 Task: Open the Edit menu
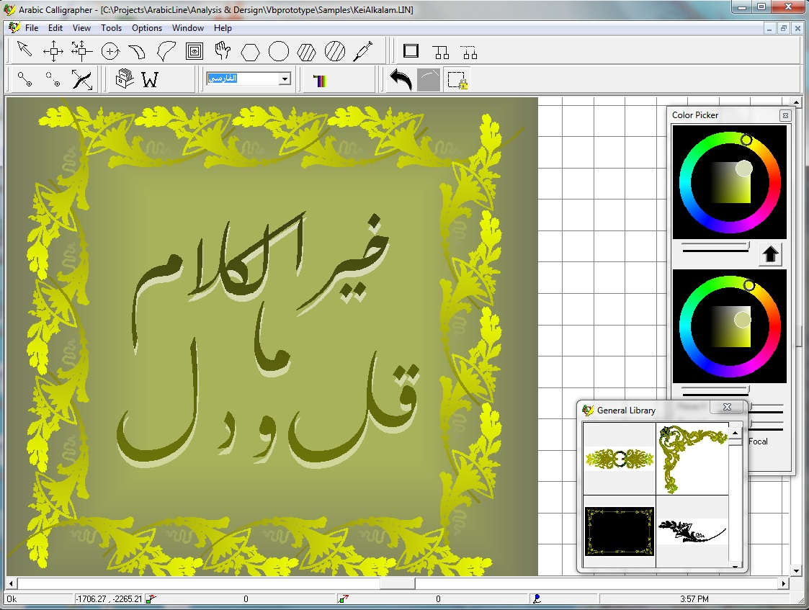(x=55, y=28)
